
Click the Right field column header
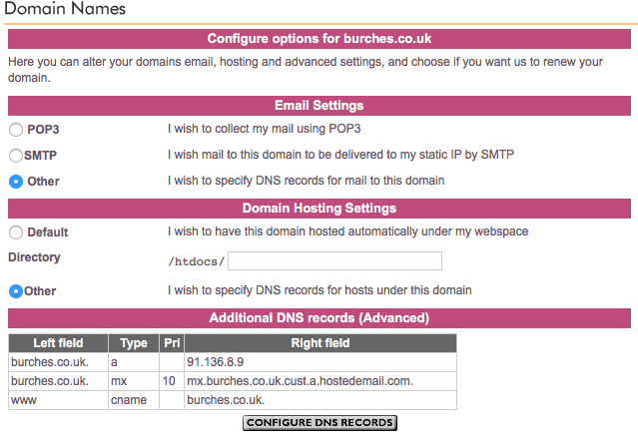pyautogui.click(x=320, y=344)
